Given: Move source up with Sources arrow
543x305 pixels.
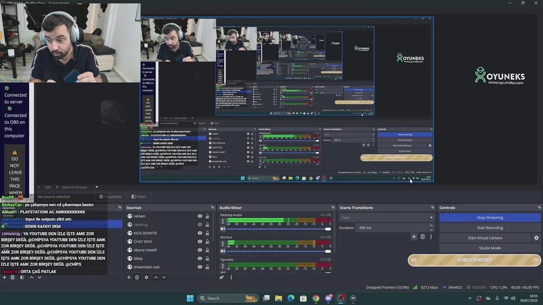Looking at the screenshot, I should [x=156, y=277].
